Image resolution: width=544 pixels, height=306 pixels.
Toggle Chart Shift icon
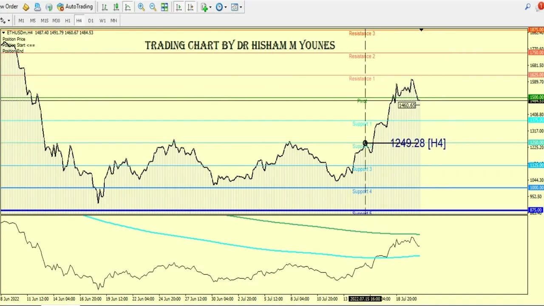click(x=190, y=7)
